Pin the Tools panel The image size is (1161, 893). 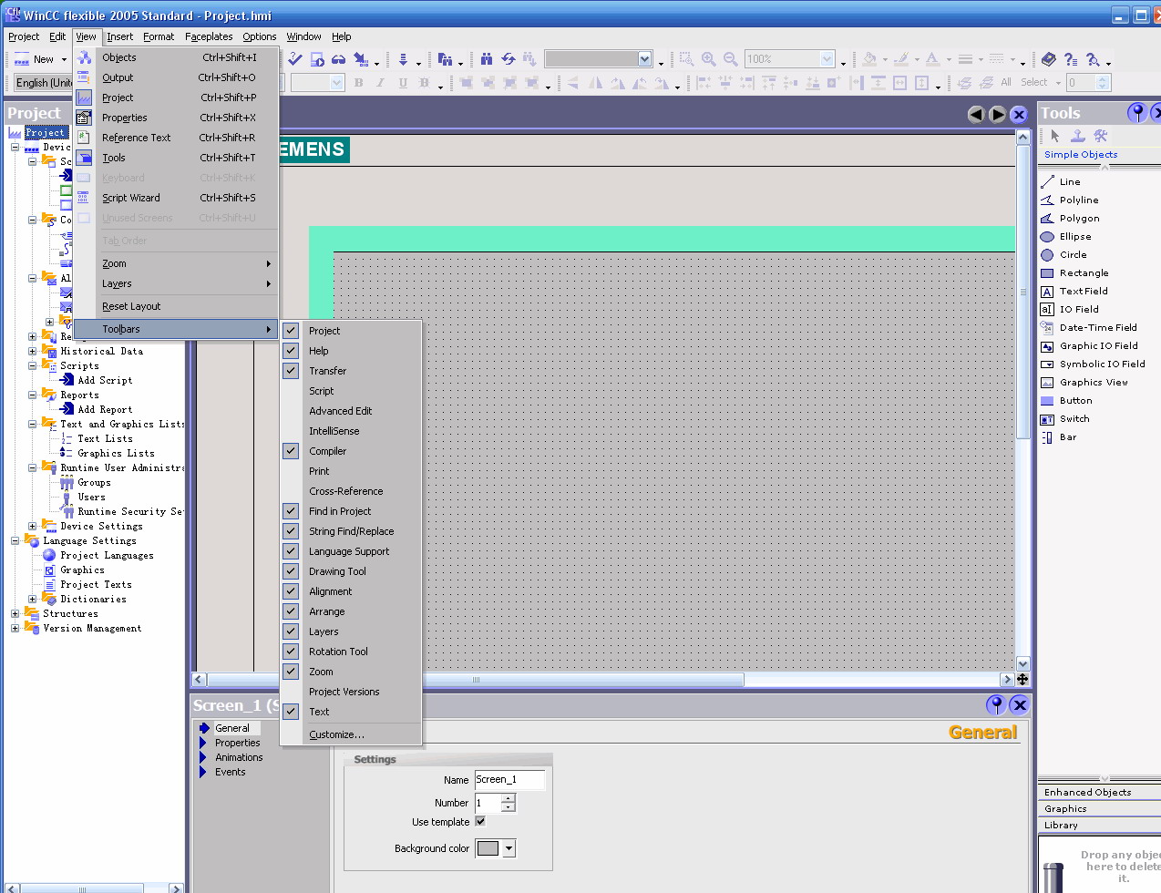(1136, 112)
